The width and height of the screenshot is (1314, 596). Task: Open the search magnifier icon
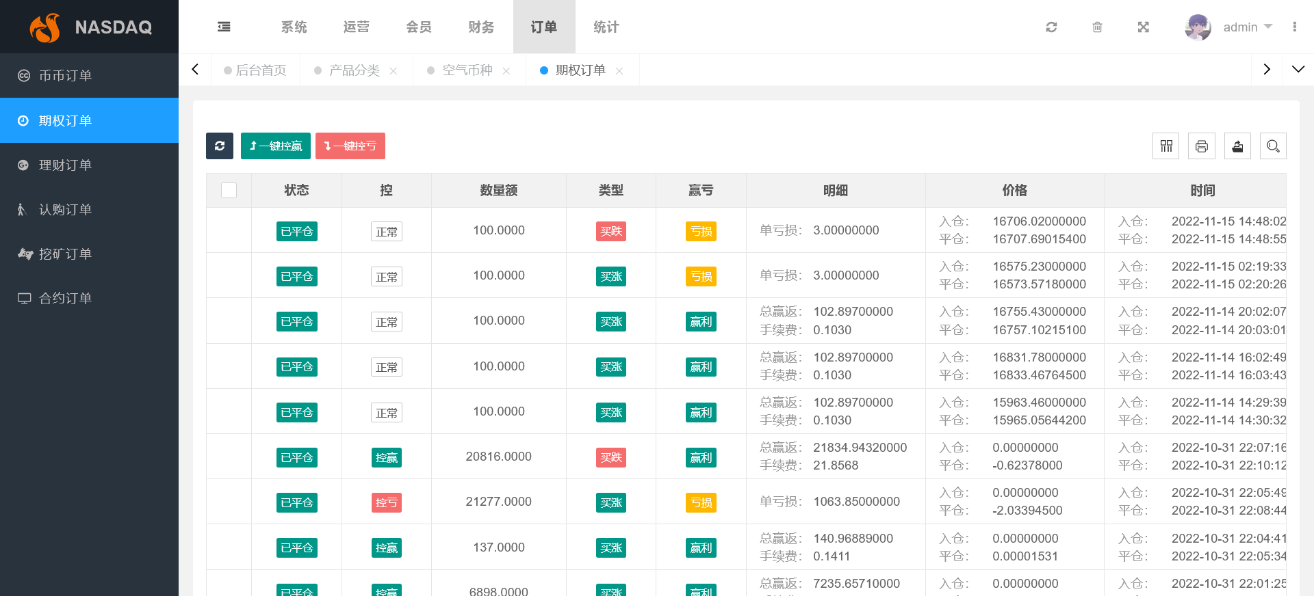1273,146
